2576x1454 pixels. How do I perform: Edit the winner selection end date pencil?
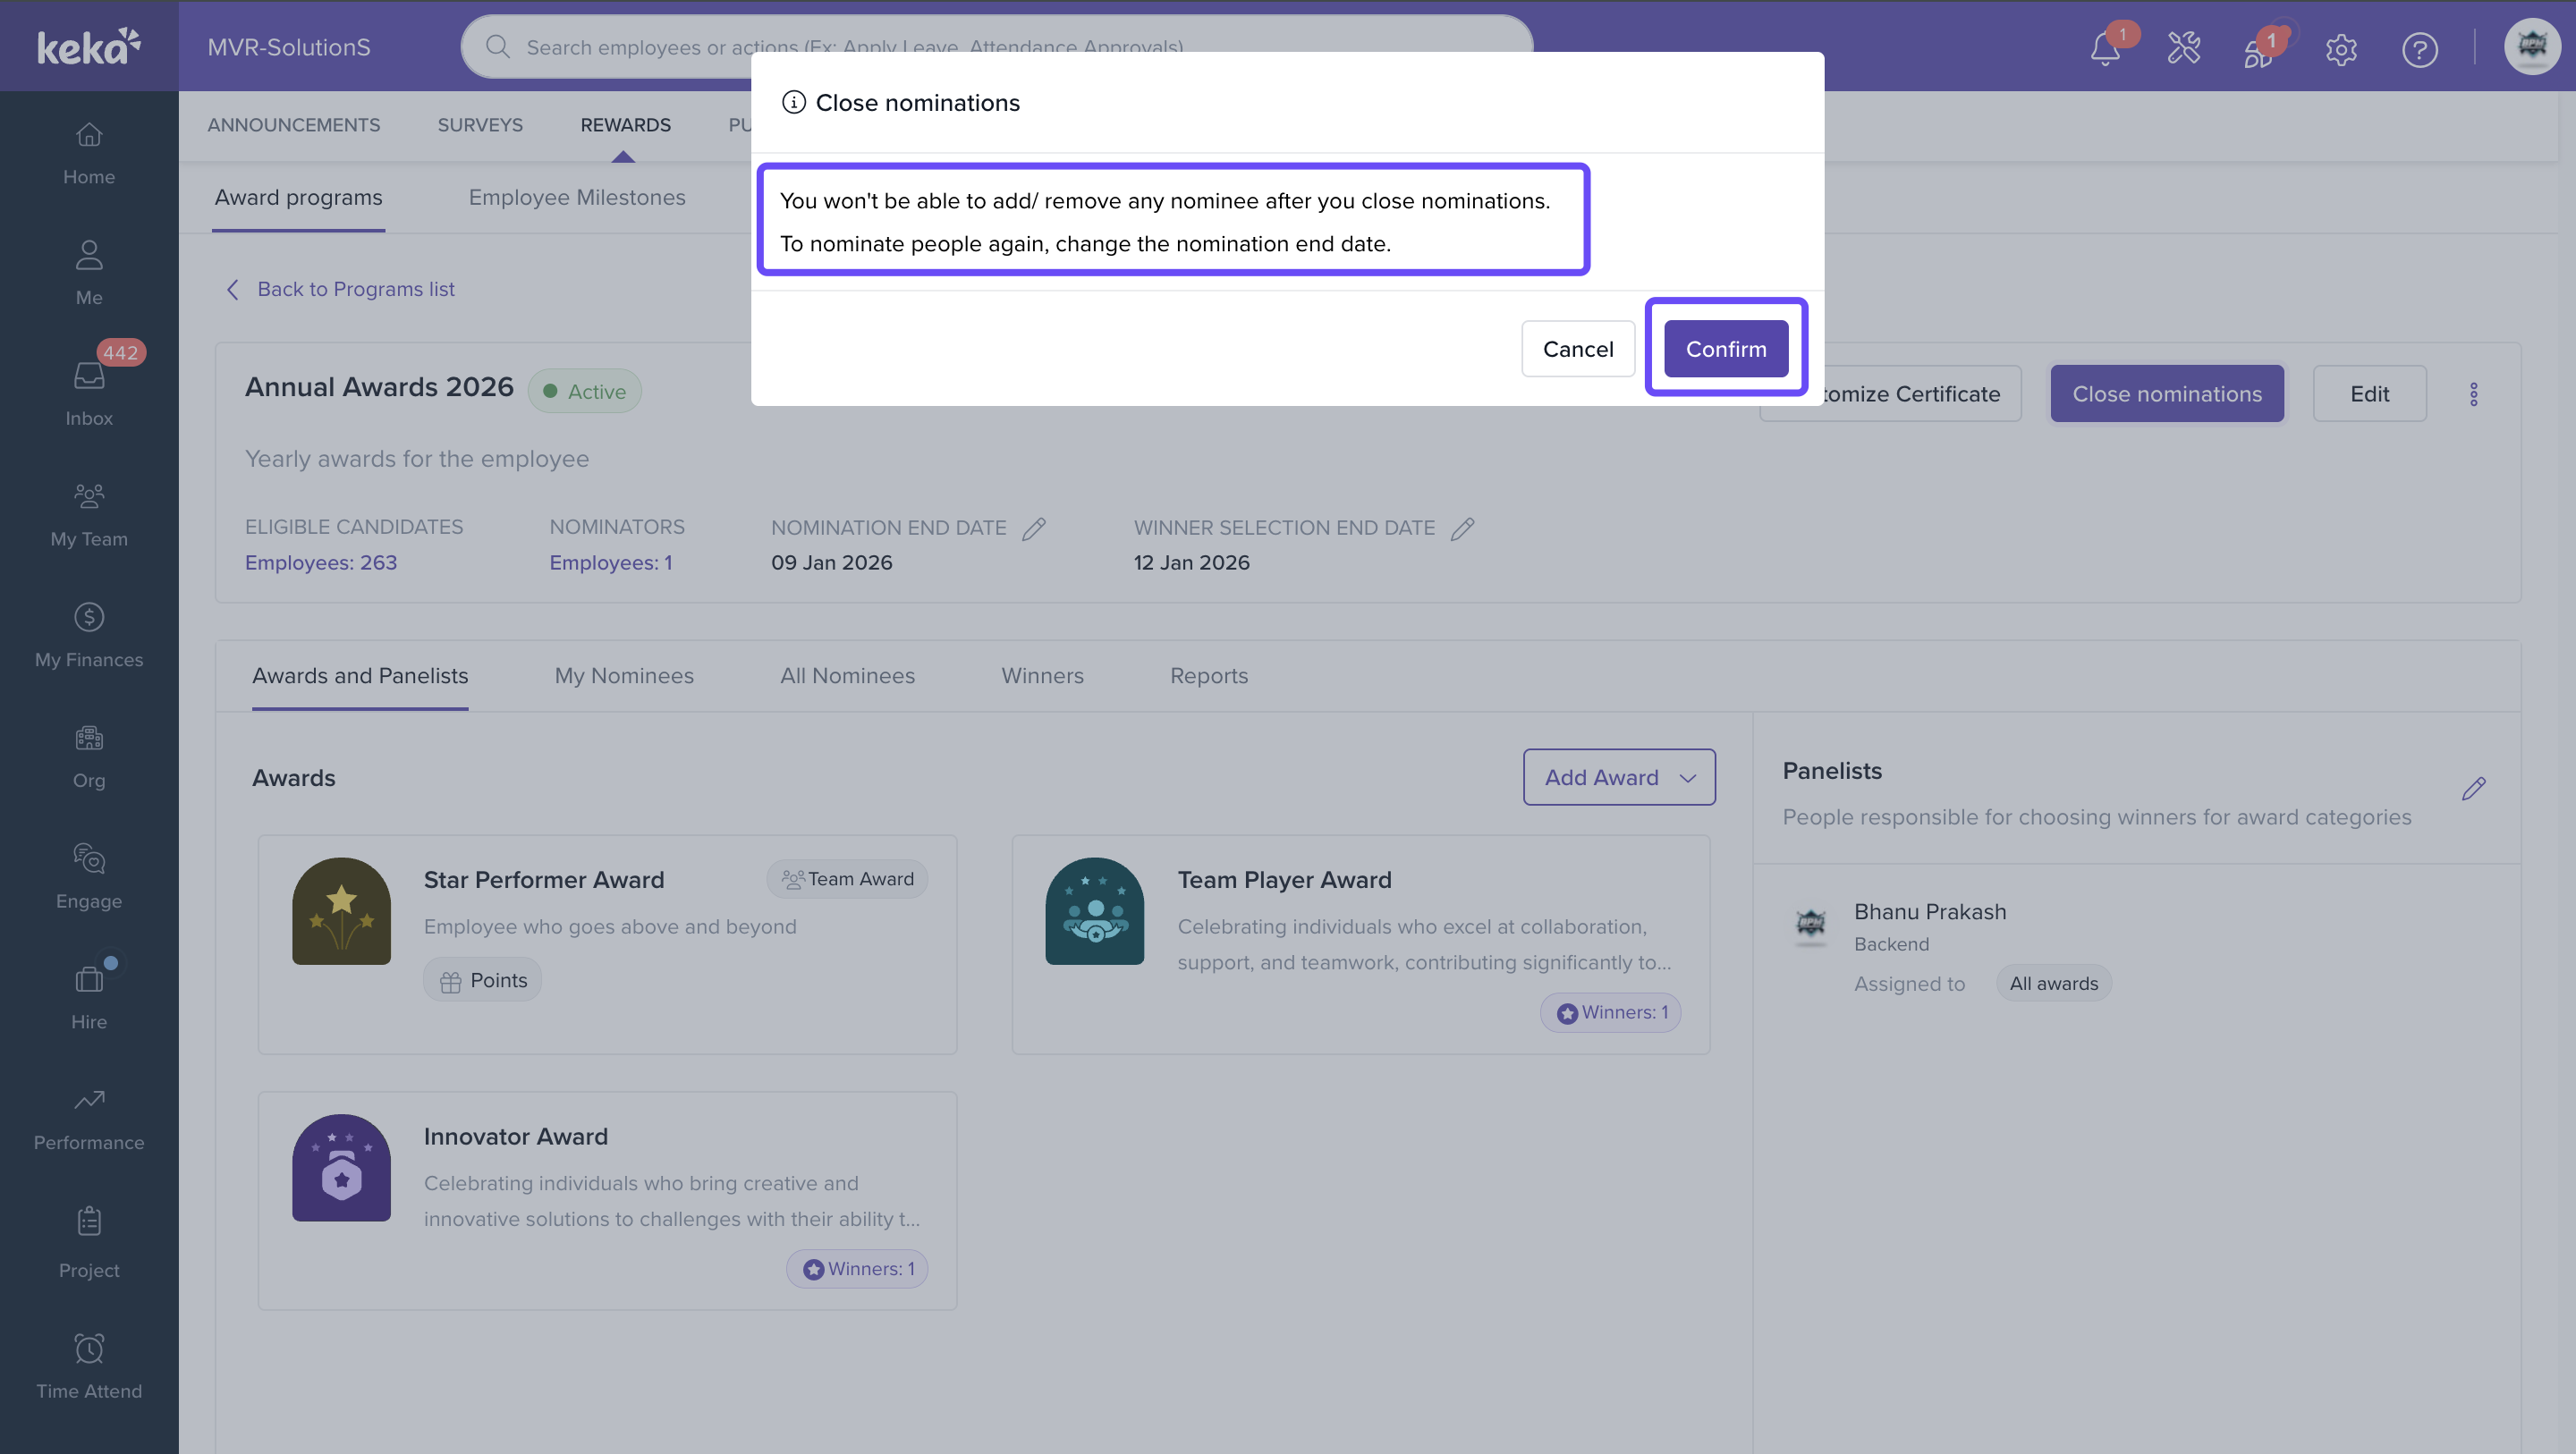point(1462,528)
